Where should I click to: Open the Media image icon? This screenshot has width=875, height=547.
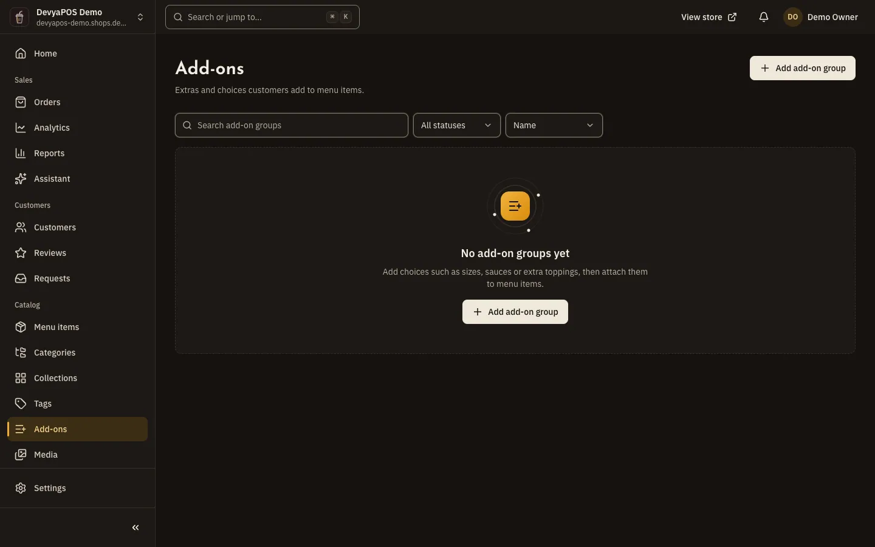point(21,455)
